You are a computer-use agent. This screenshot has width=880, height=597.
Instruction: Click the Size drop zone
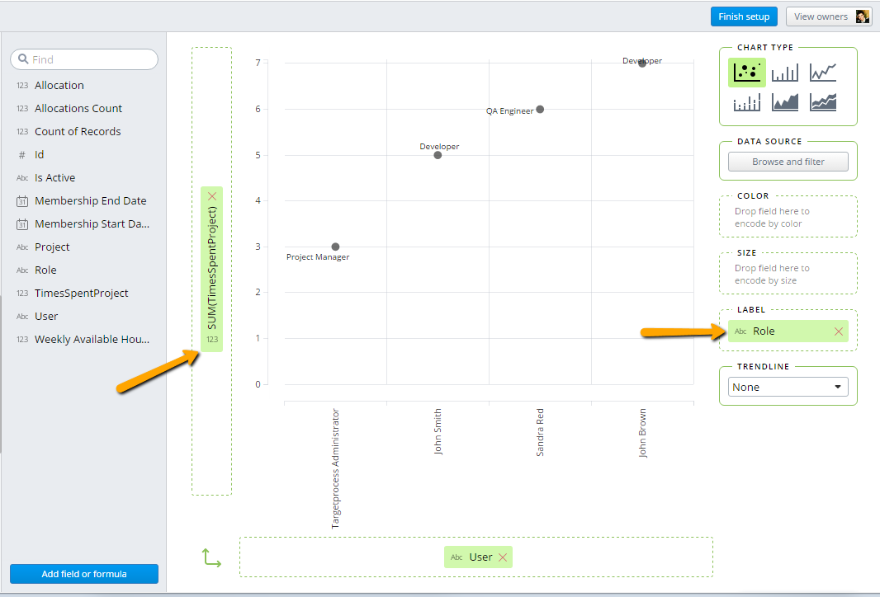[788, 274]
